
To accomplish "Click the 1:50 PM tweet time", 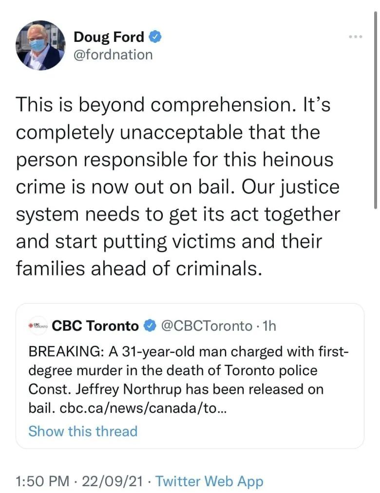I will 43,481.
